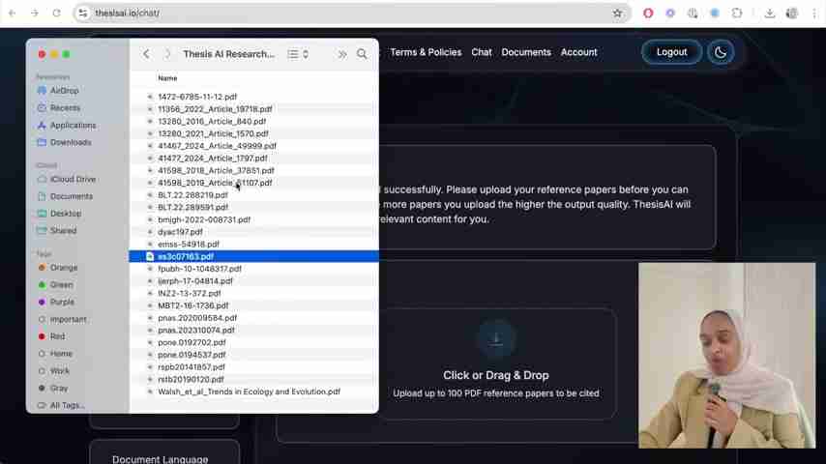
Task: Open the Chat tab in navigation
Action: [482, 52]
